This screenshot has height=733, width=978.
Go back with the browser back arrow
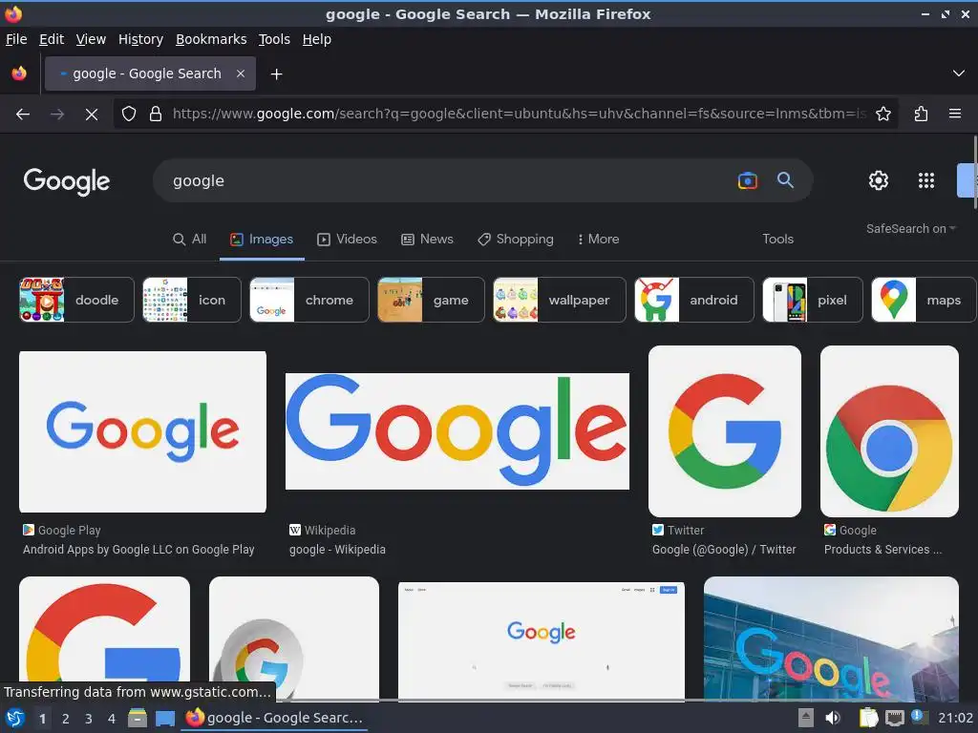(x=23, y=115)
